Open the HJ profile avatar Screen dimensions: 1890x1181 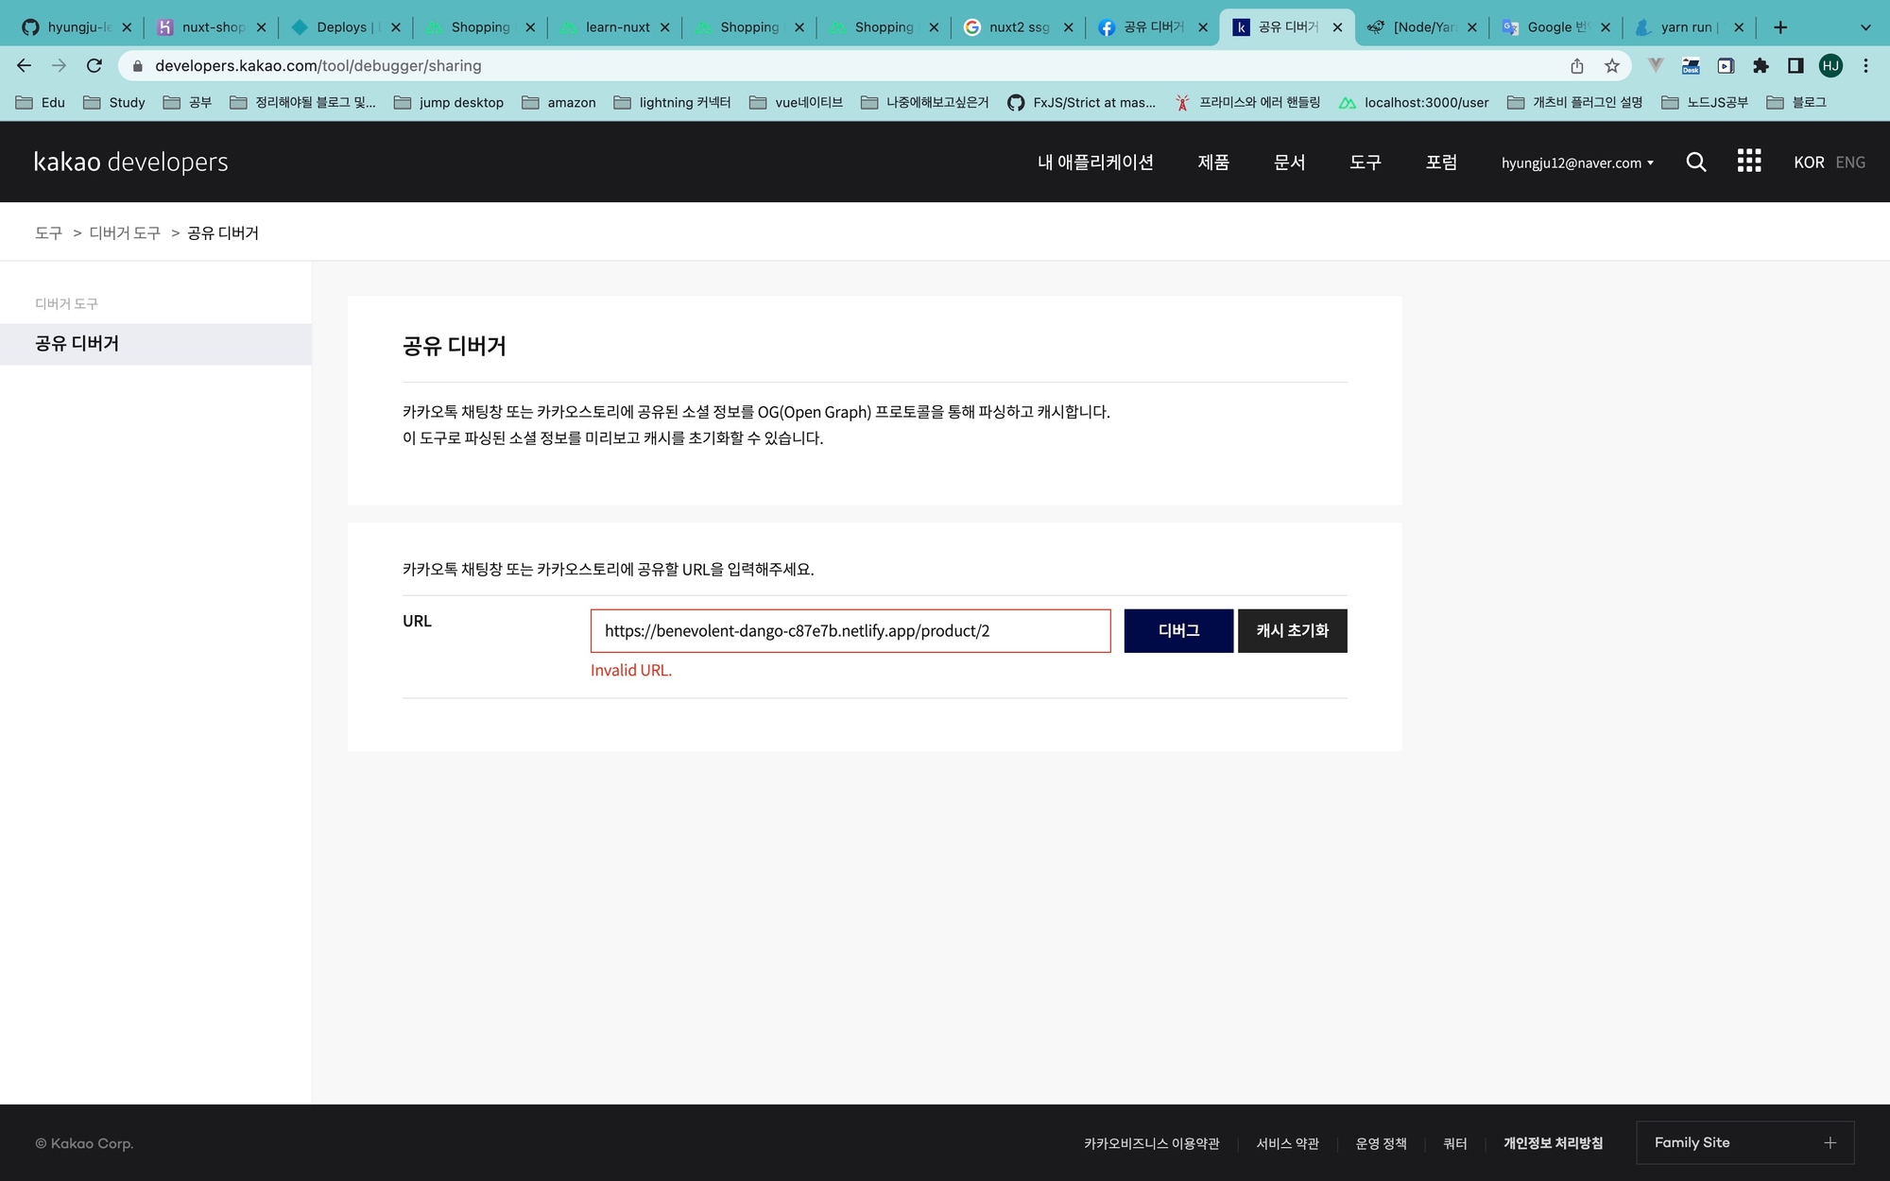[x=1830, y=65]
